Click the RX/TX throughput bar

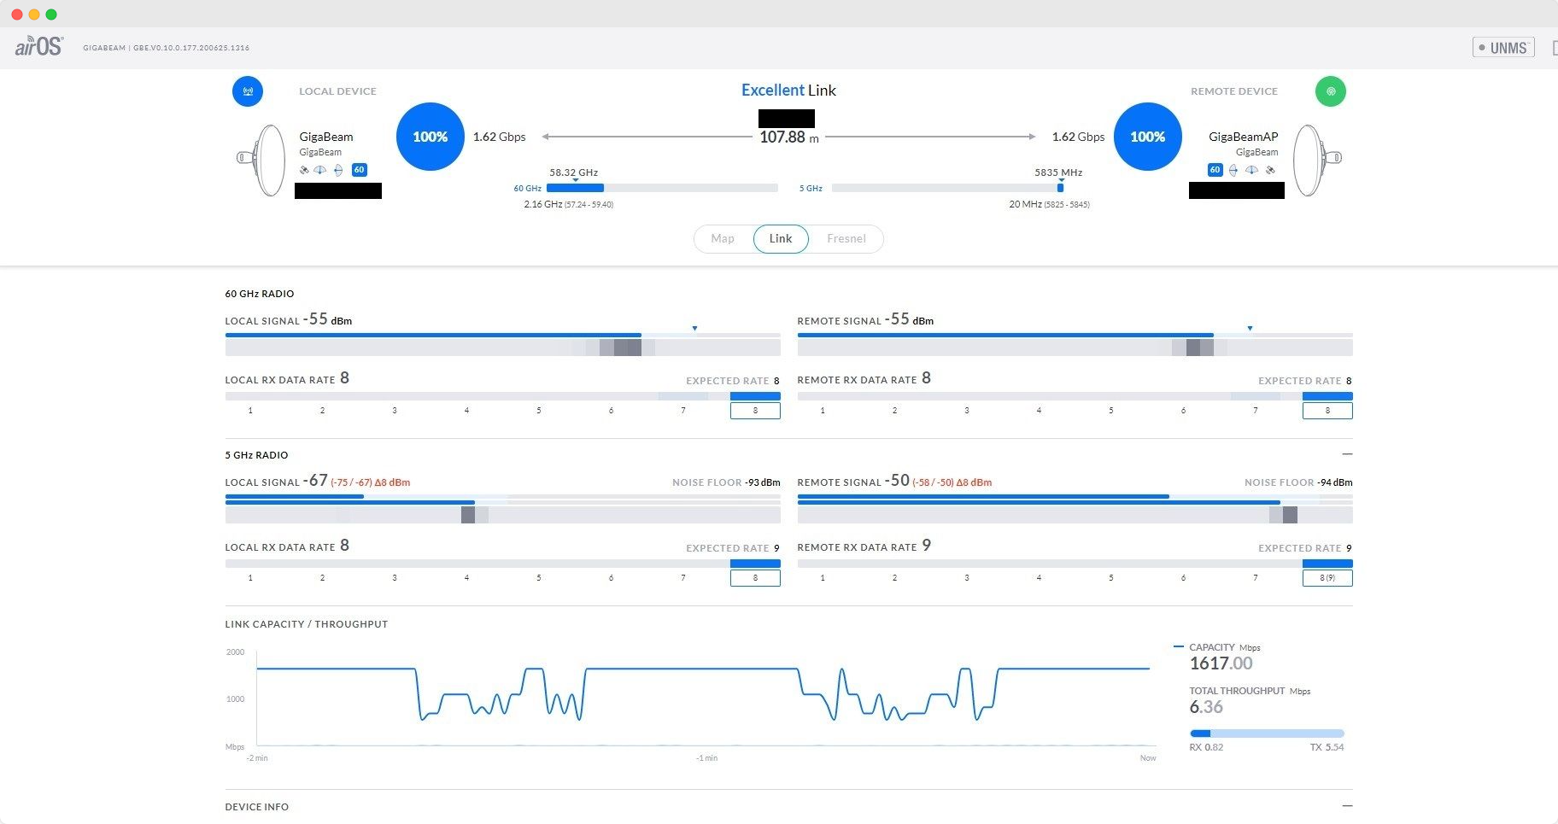[x=1267, y=733]
